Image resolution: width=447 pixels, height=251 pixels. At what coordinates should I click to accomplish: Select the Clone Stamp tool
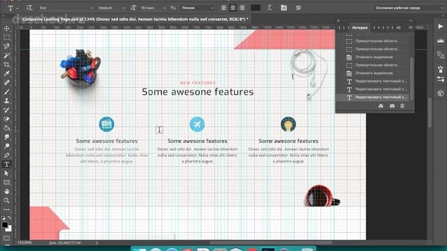(x=6, y=101)
